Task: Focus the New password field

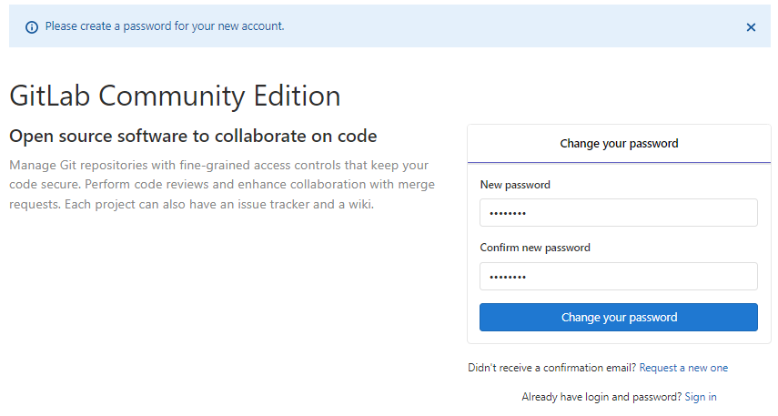Action: coord(619,213)
